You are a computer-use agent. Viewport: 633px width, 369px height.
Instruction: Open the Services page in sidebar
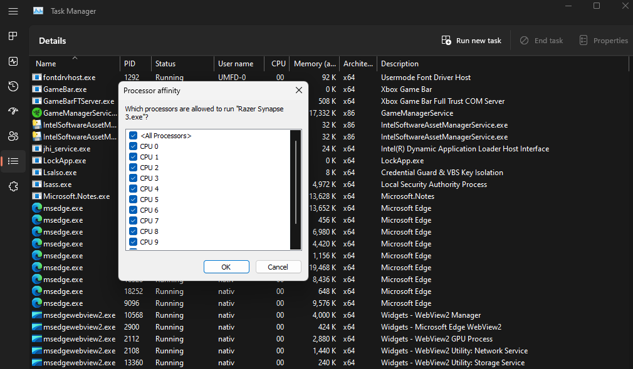click(13, 186)
